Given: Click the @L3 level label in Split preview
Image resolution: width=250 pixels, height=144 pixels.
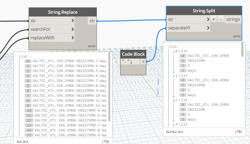Looking at the screenshot, I should [168, 132].
